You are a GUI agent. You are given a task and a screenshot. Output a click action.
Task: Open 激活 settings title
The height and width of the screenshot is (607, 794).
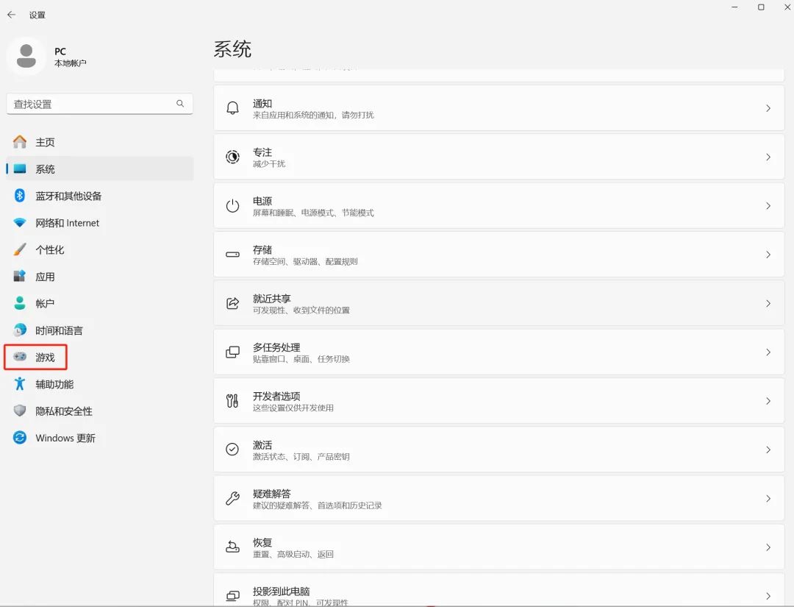click(x=262, y=445)
